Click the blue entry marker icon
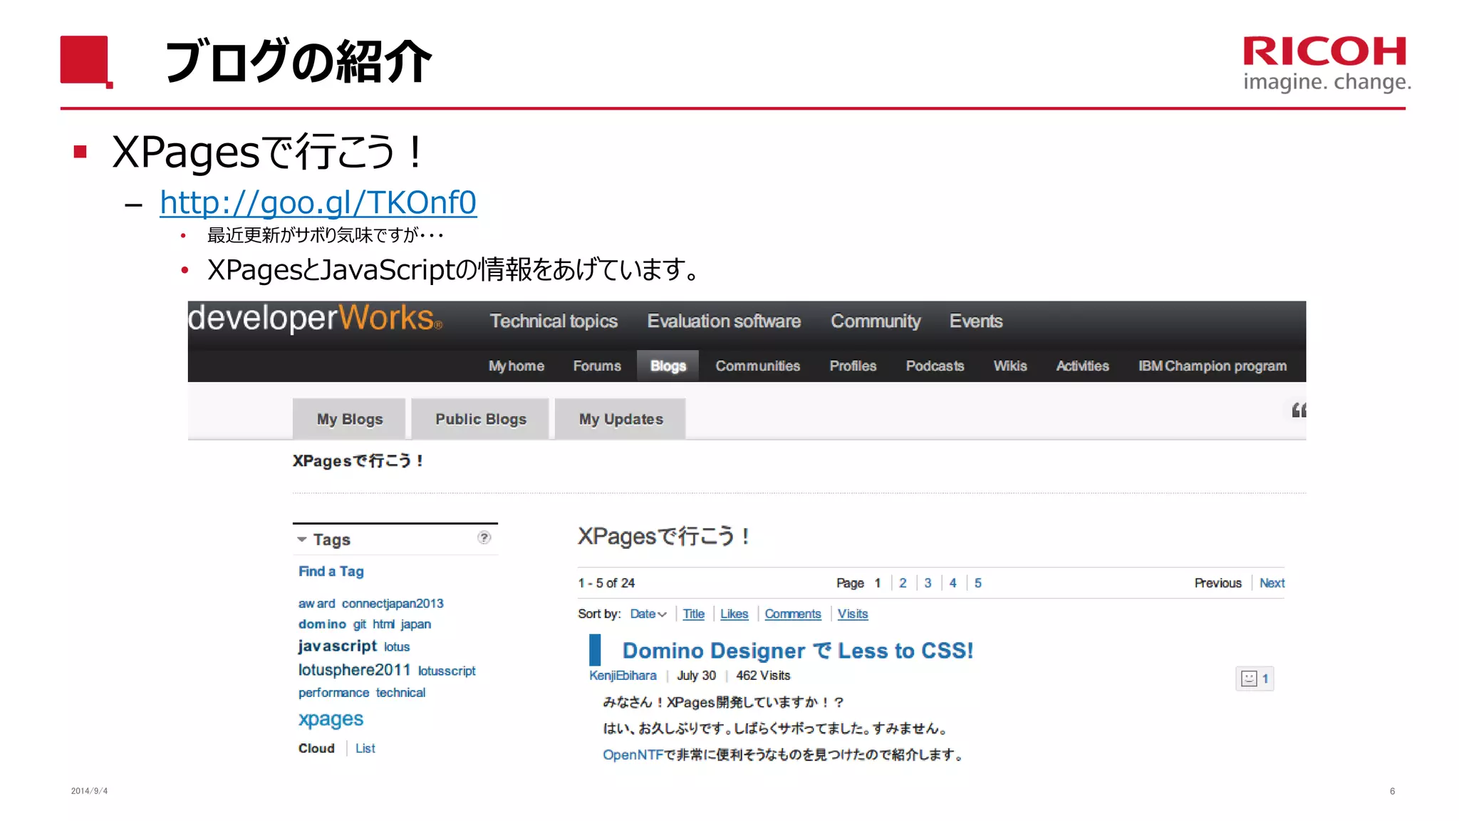 (595, 650)
